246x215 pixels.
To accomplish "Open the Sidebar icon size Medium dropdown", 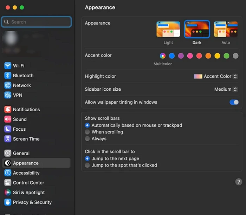I will pyautogui.click(x=226, y=89).
